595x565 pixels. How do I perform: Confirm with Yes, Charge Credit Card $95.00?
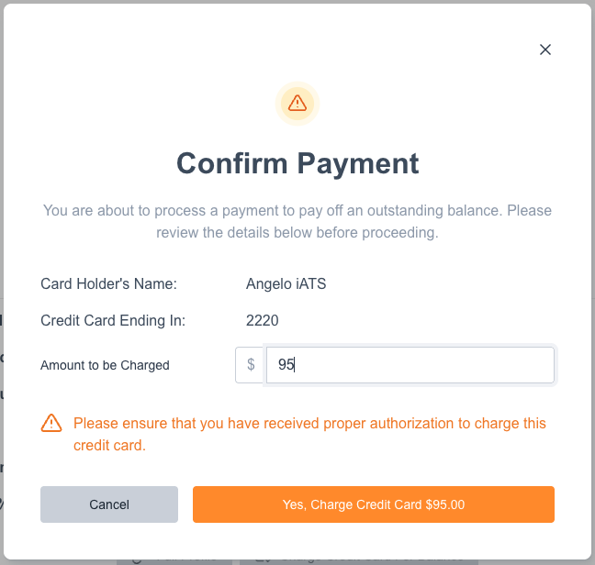click(373, 504)
